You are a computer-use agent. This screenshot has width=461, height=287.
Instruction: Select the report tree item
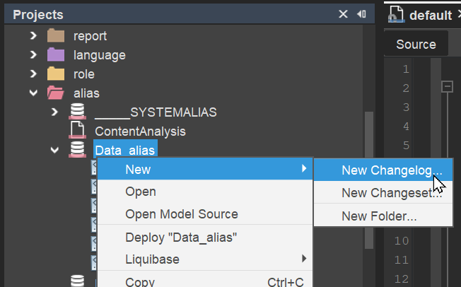click(90, 36)
